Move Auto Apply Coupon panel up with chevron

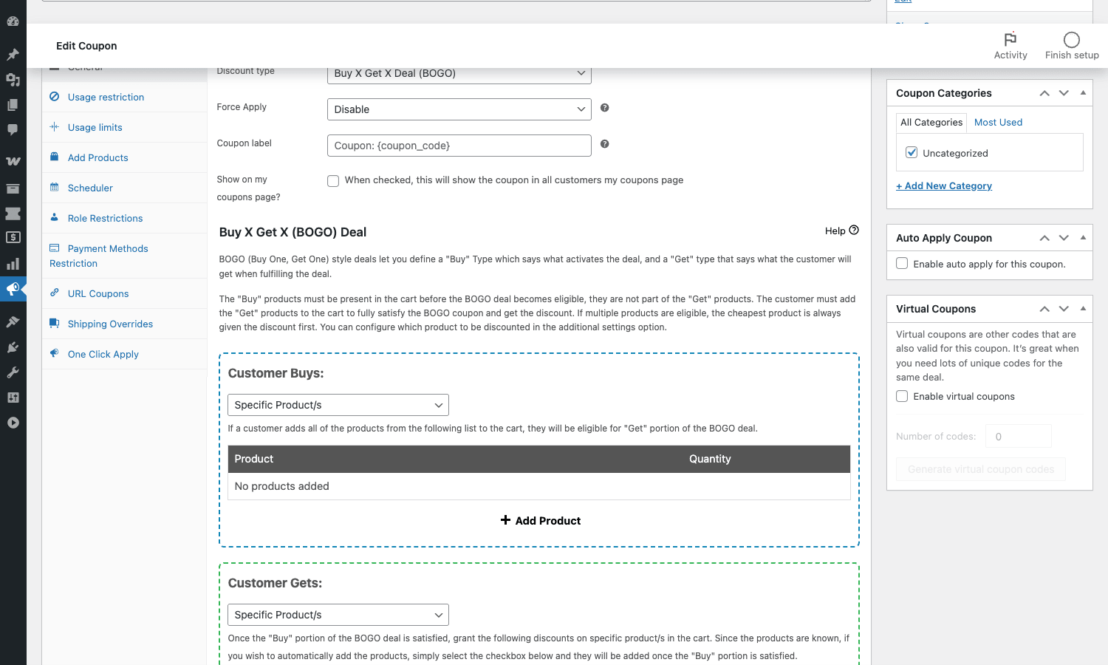pyautogui.click(x=1044, y=238)
